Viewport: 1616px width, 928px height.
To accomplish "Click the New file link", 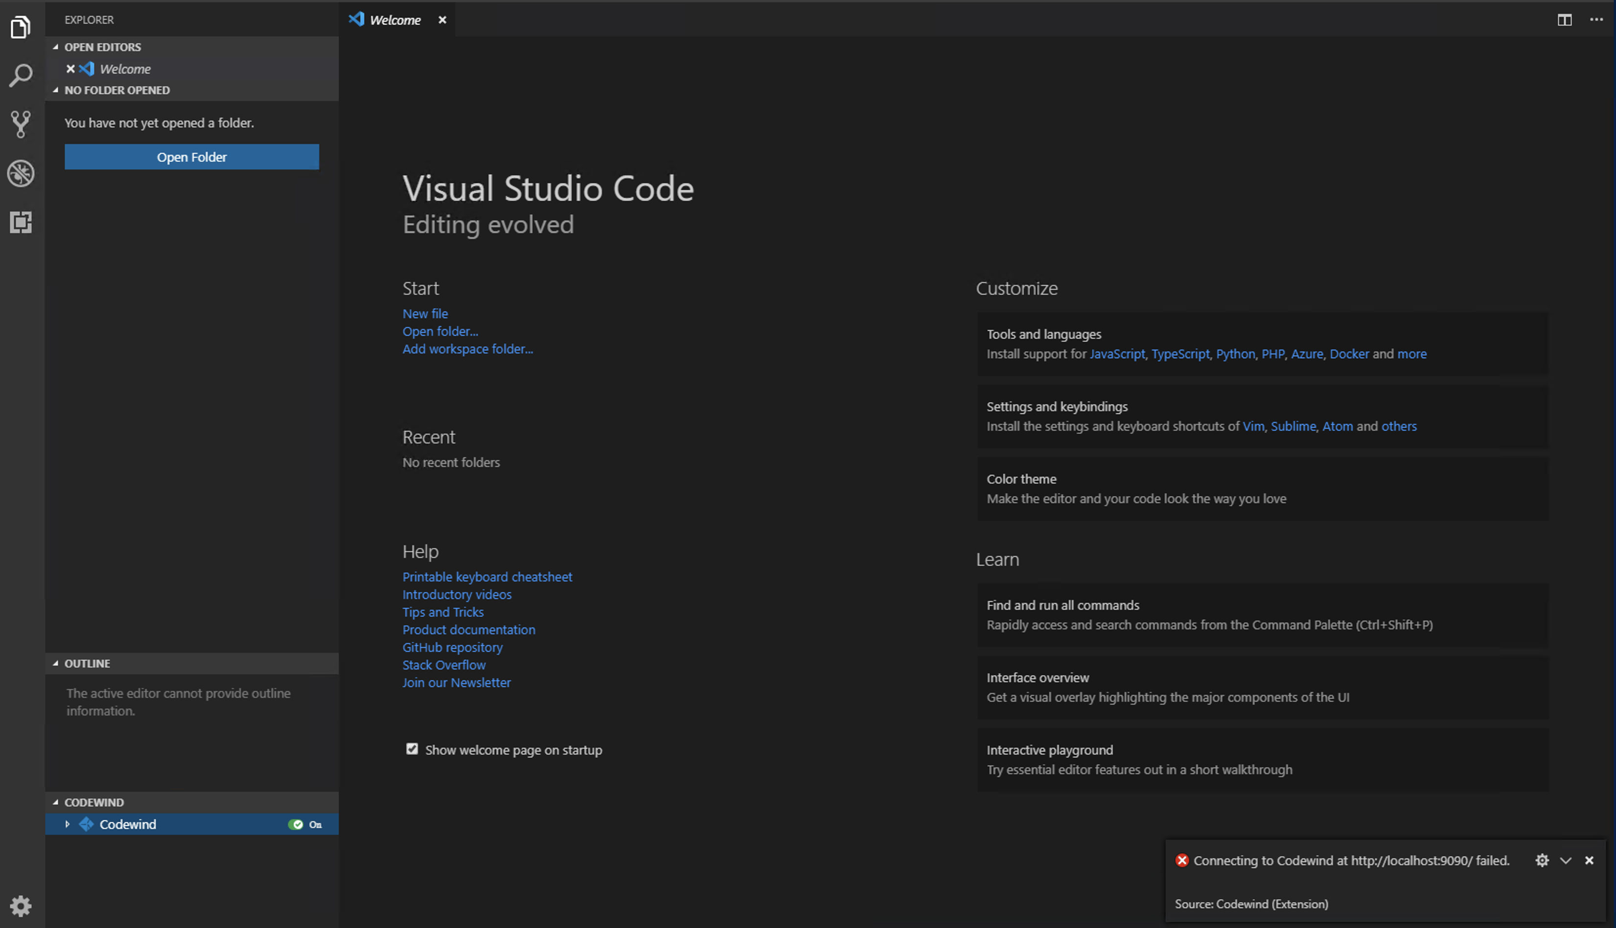I will [x=425, y=314].
